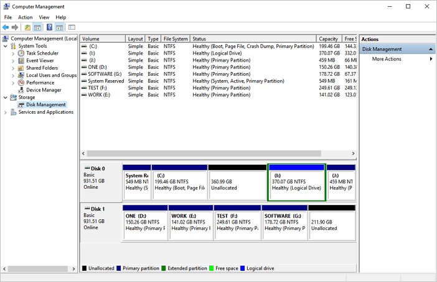Viewport: 437px width, 282px height.
Task: Open Performance in the console tree
Action: [40, 83]
